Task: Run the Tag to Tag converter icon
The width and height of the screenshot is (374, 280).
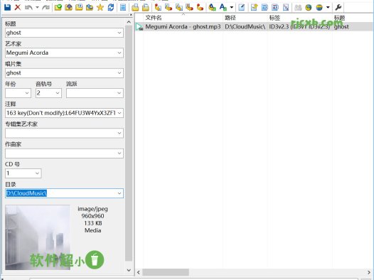Action: click(x=200, y=7)
